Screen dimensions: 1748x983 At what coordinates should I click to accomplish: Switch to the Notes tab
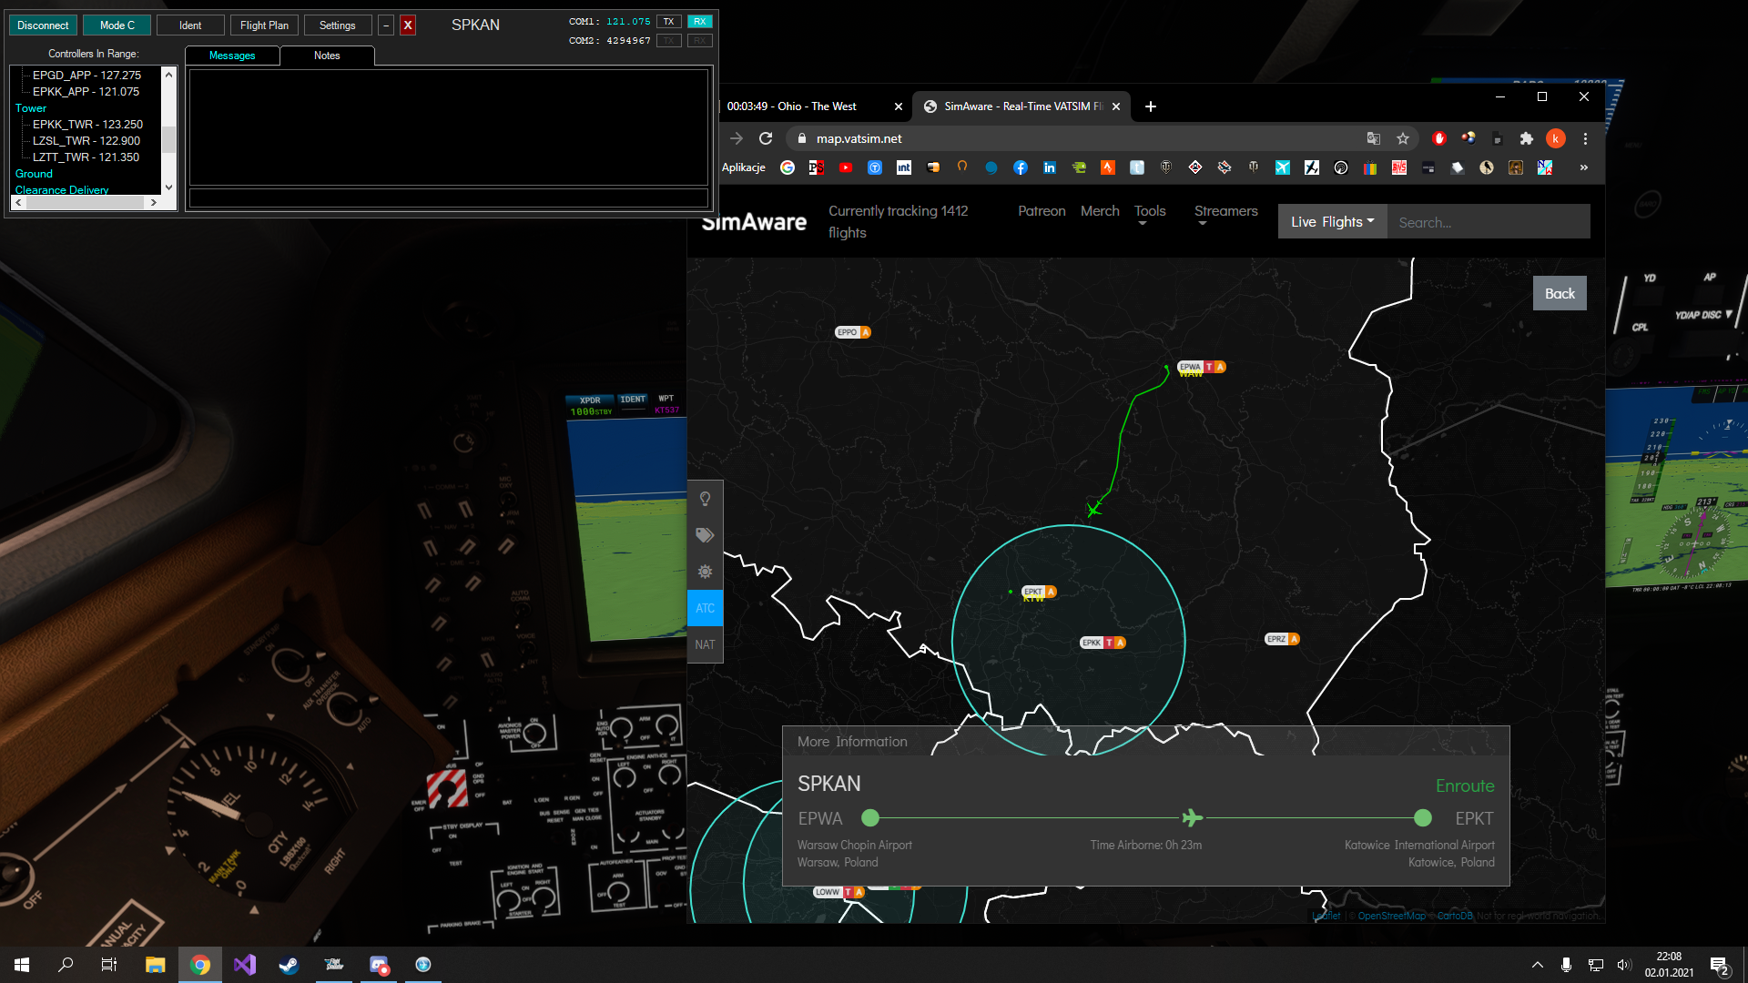click(327, 56)
